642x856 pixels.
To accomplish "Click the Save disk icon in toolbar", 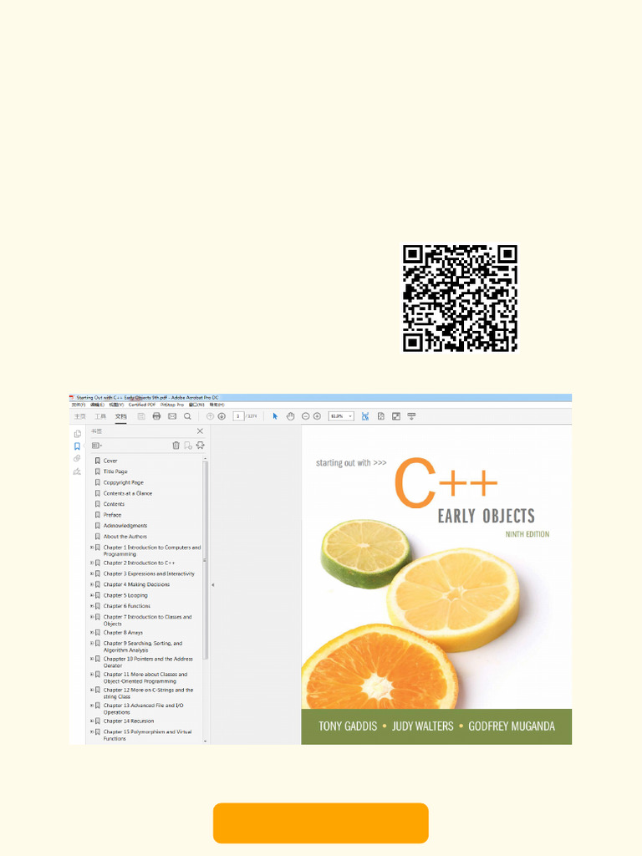I will 141,416.
